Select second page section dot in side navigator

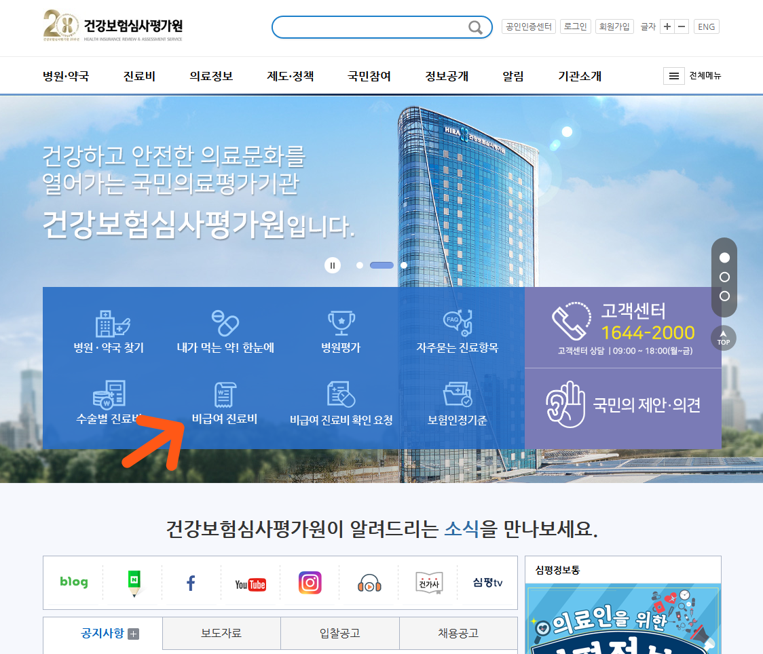(x=724, y=277)
